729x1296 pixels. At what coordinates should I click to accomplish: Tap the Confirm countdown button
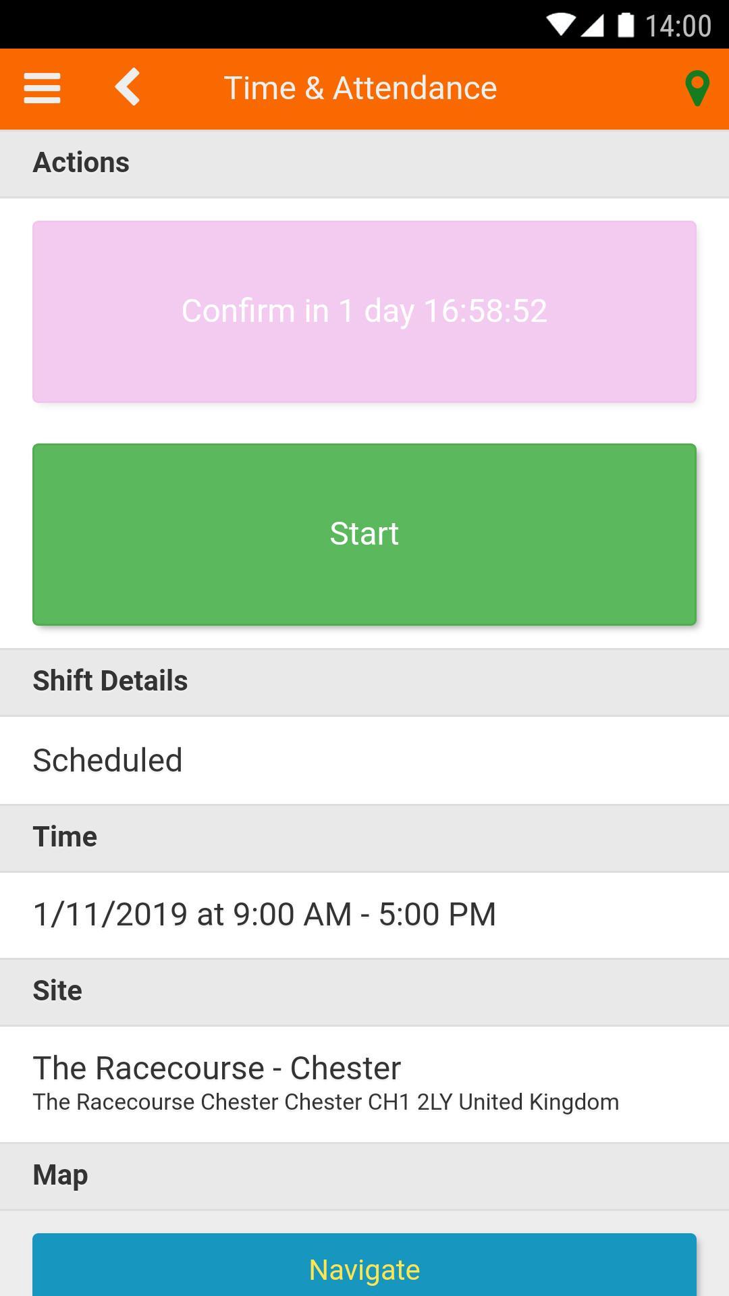(x=364, y=312)
